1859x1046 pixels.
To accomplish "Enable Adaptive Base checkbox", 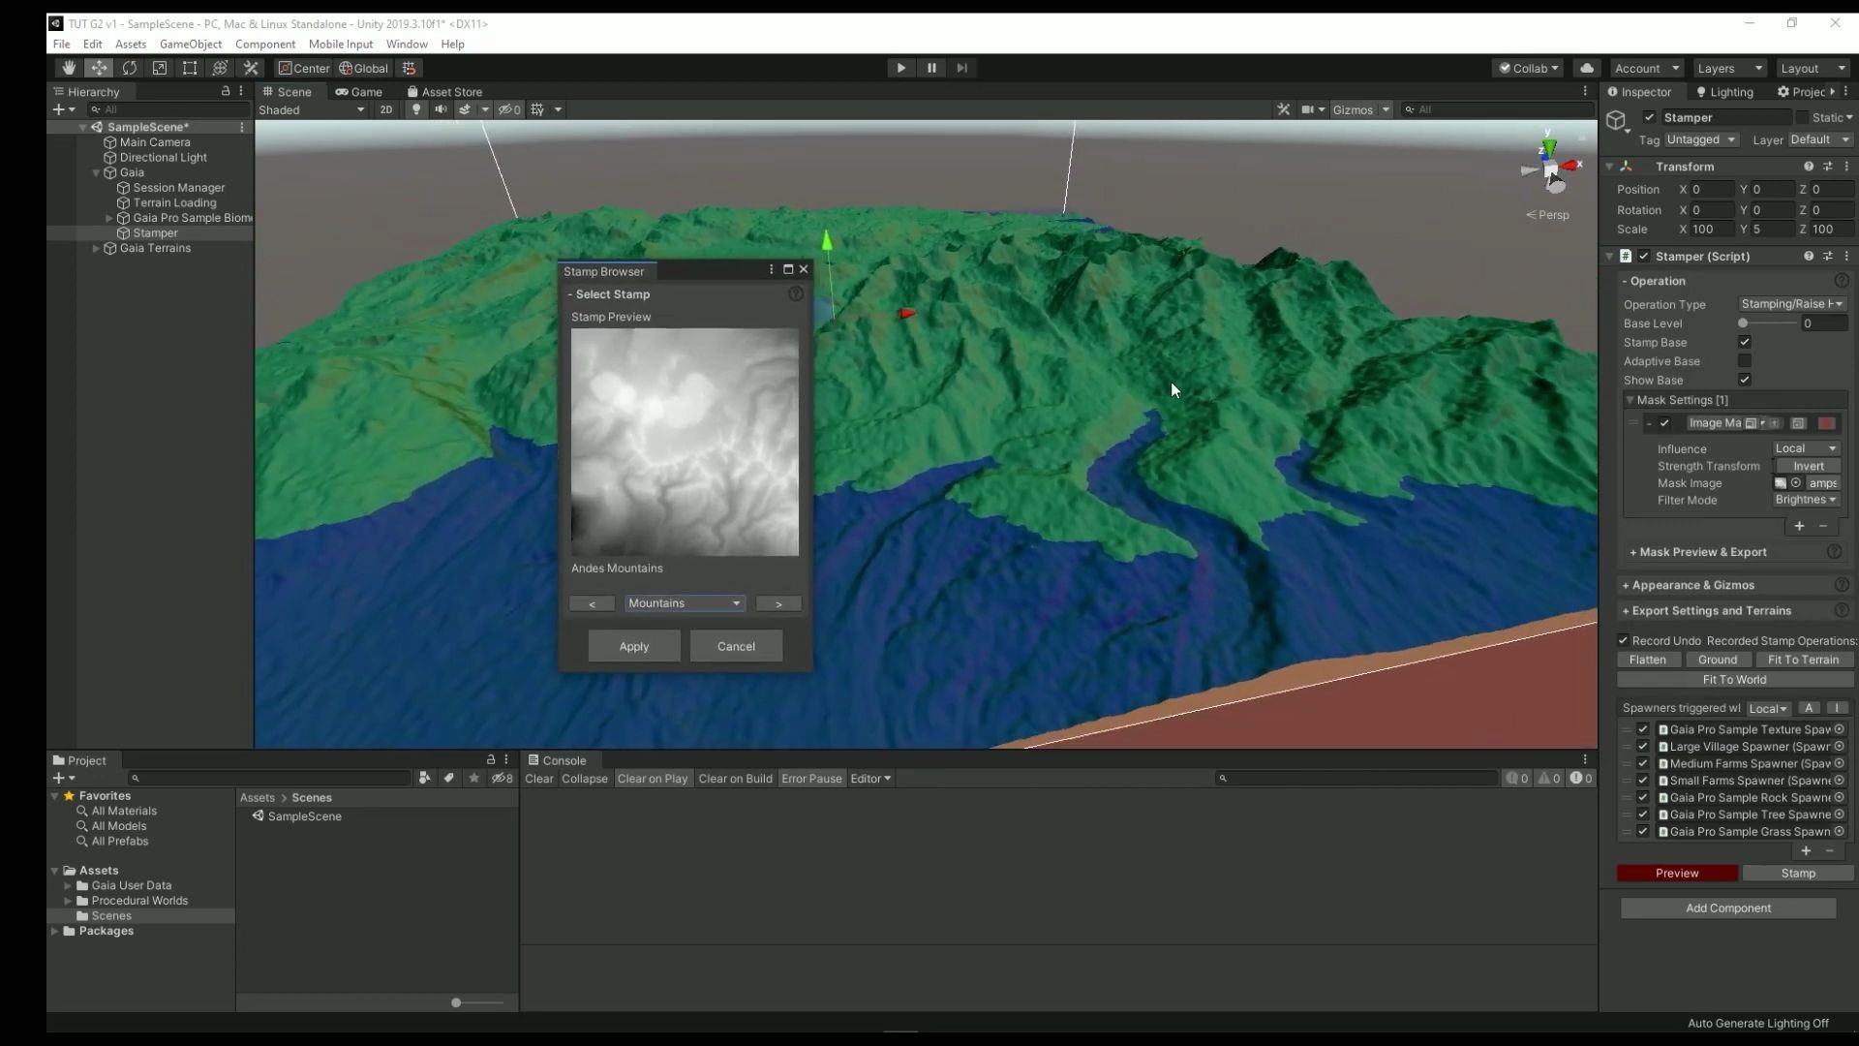I will click(1745, 361).
